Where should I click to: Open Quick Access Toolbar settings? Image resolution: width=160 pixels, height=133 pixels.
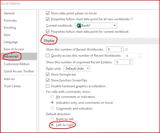point(19,71)
